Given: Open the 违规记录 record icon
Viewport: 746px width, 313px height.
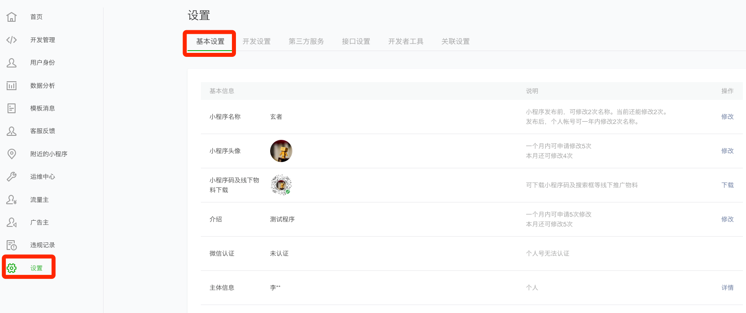Looking at the screenshot, I should [12, 245].
